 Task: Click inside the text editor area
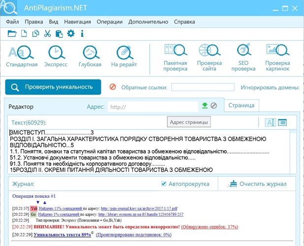(149, 152)
